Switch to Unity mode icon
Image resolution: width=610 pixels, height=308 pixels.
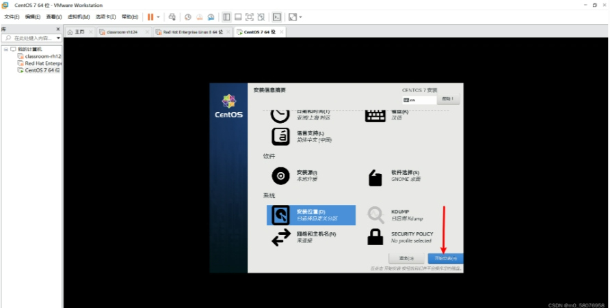[x=261, y=17]
